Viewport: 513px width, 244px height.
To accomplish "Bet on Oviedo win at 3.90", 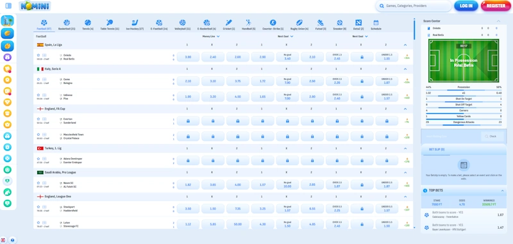I will [x=188, y=57].
